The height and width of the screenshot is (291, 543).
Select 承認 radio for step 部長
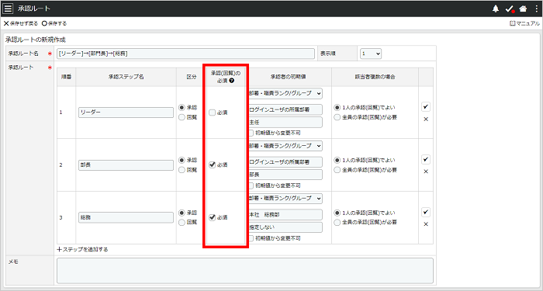tap(182, 161)
